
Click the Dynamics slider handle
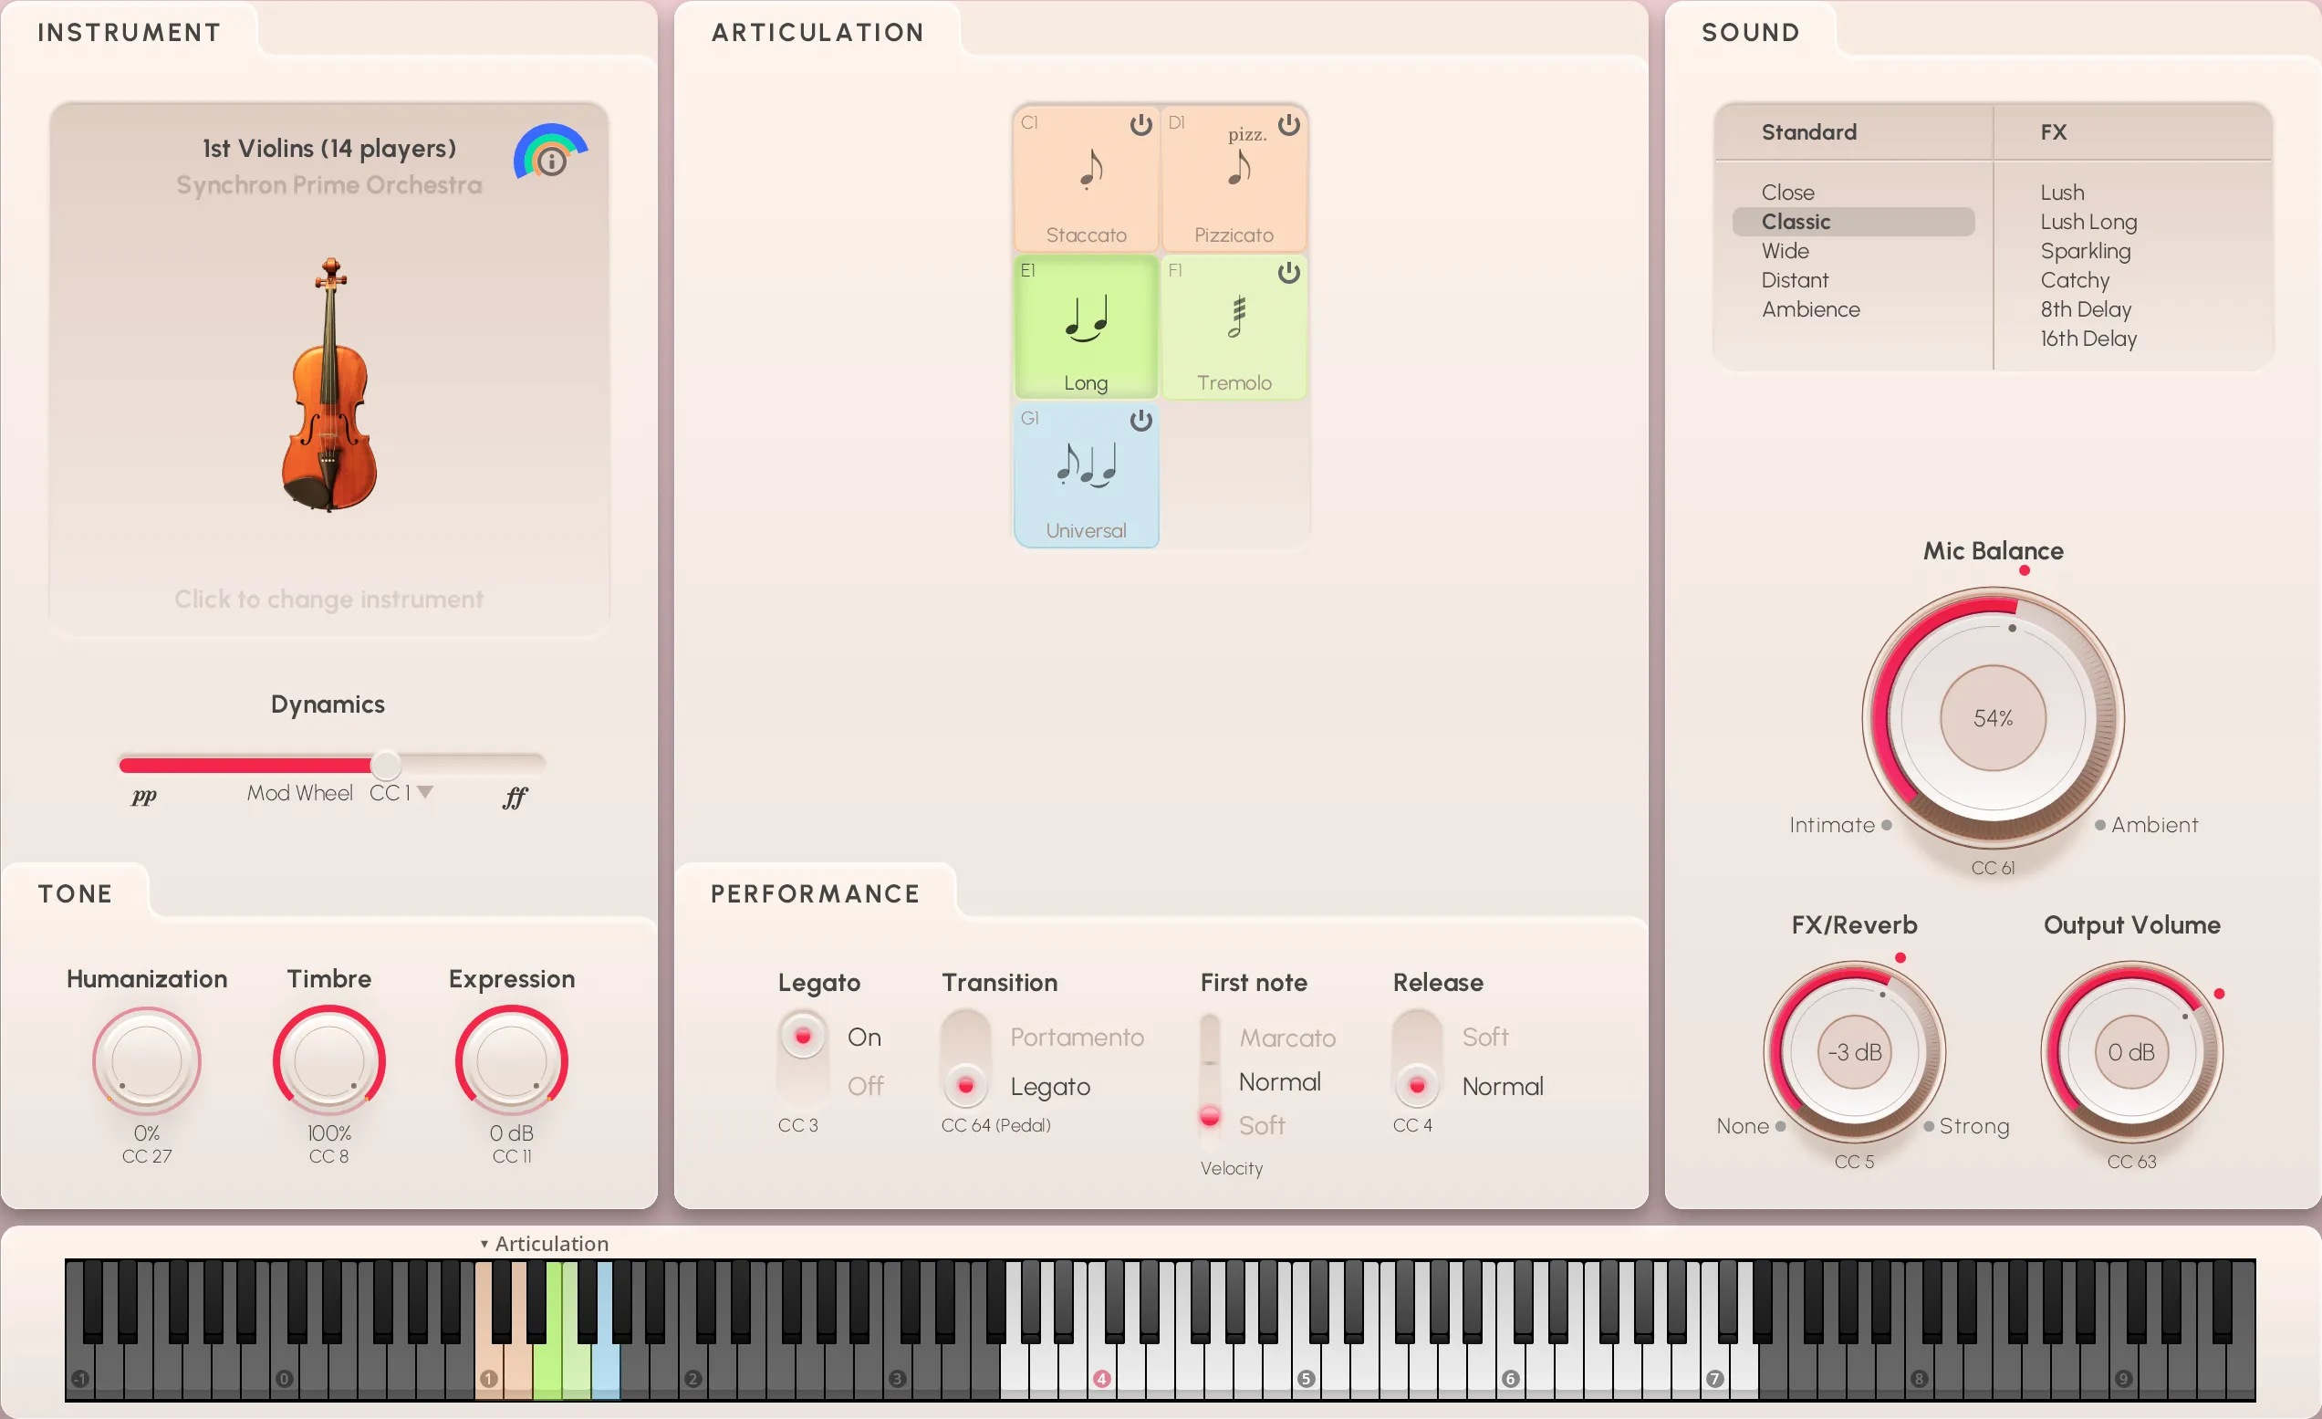click(x=385, y=764)
